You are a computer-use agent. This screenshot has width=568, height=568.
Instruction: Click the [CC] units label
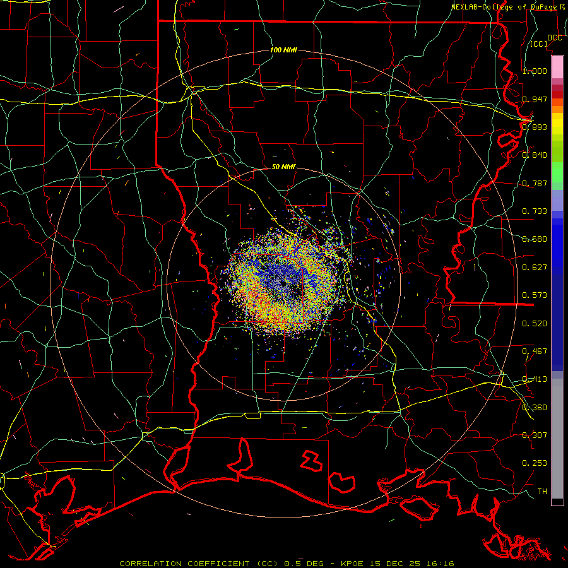tap(539, 44)
